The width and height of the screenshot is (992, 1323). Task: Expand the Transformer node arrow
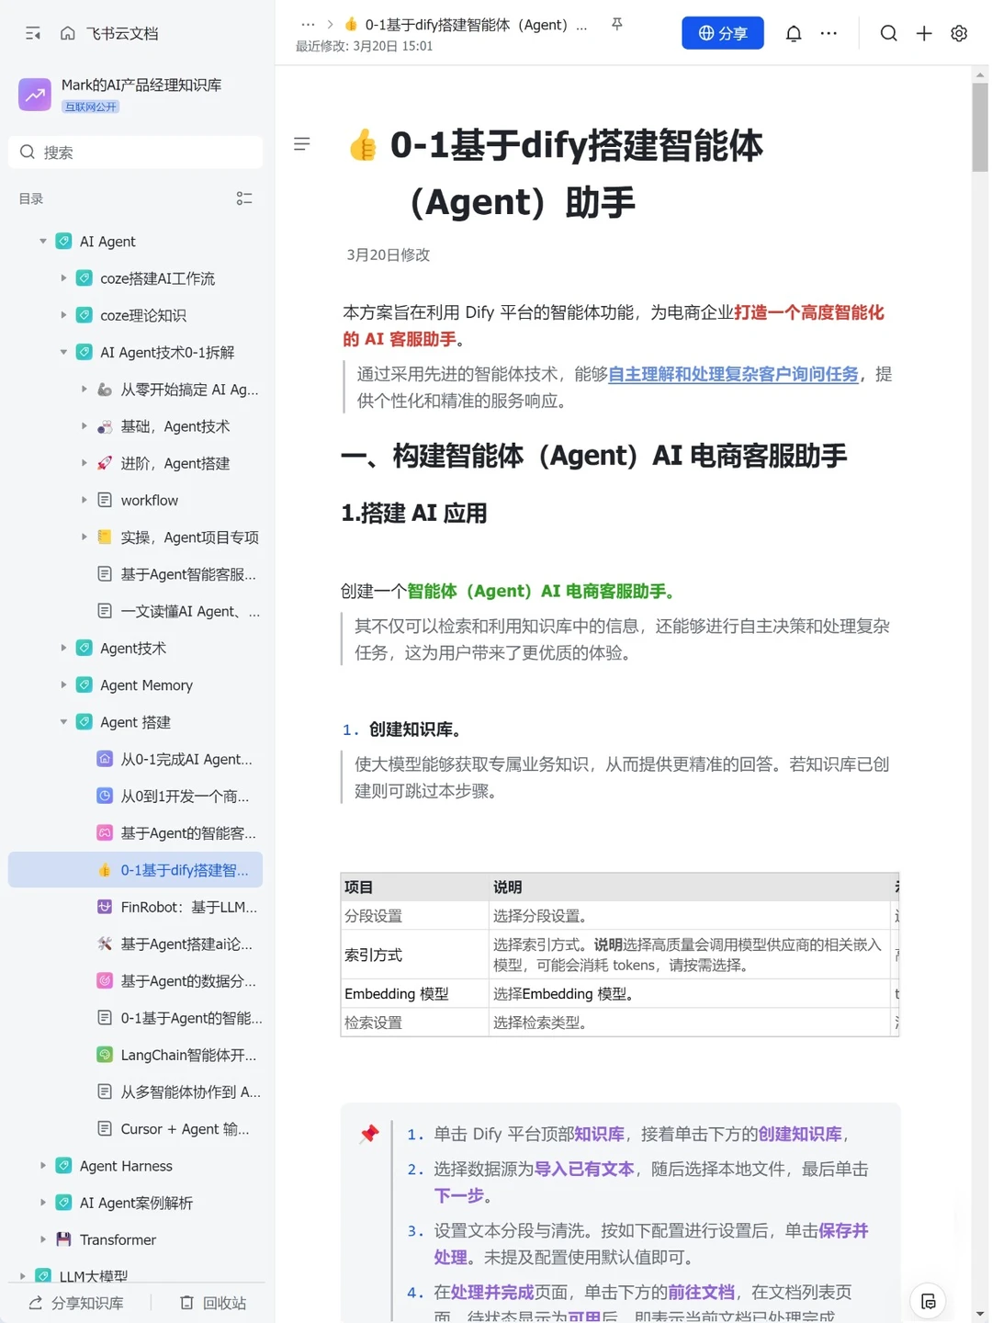click(x=42, y=1239)
